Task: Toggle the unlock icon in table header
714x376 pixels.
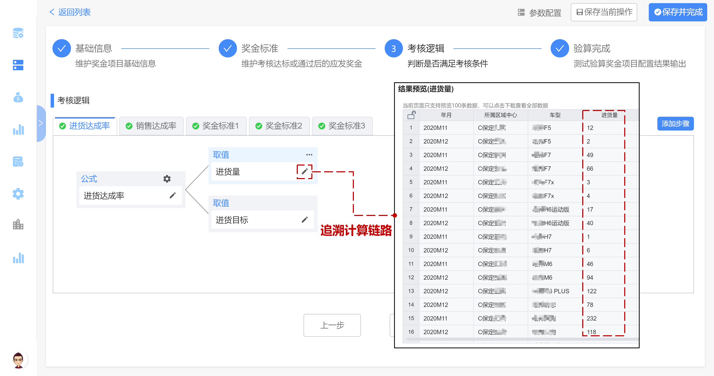Action: point(411,115)
